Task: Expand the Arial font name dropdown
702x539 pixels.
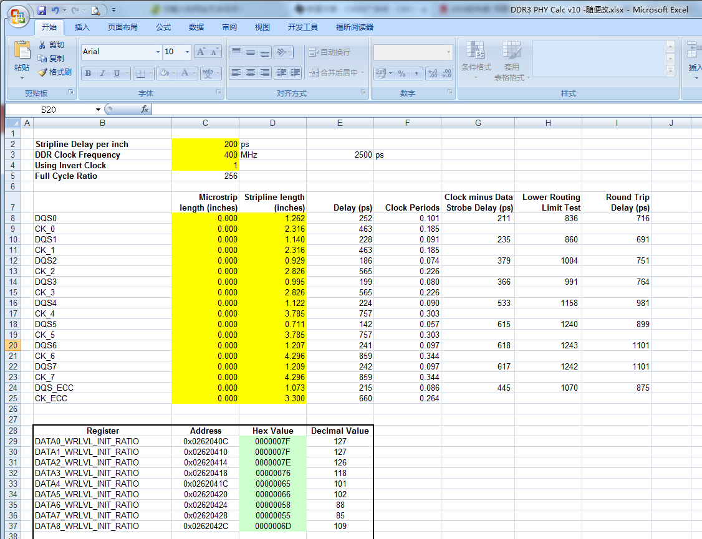Action: coord(157,52)
